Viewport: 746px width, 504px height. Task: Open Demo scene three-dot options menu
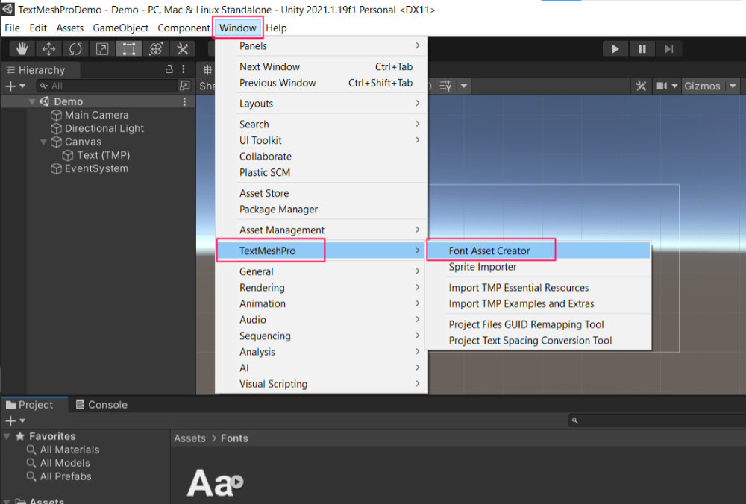coord(184,101)
